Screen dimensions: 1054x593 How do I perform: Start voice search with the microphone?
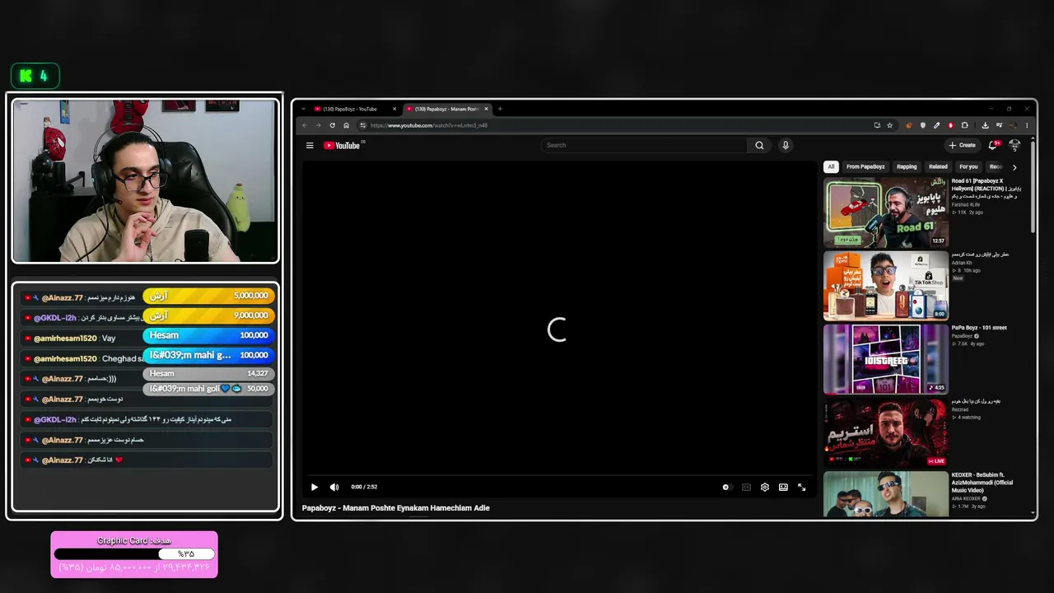point(786,146)
